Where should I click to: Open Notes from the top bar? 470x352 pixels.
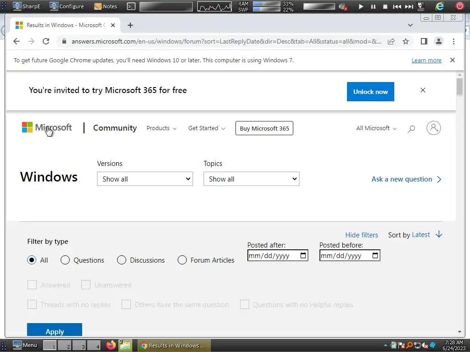click(x=106, y=6)
